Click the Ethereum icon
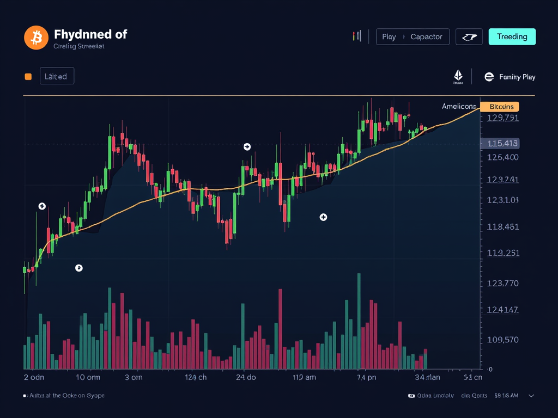The width and height of the screenshot is (558, 418). [x=458, y=76]
